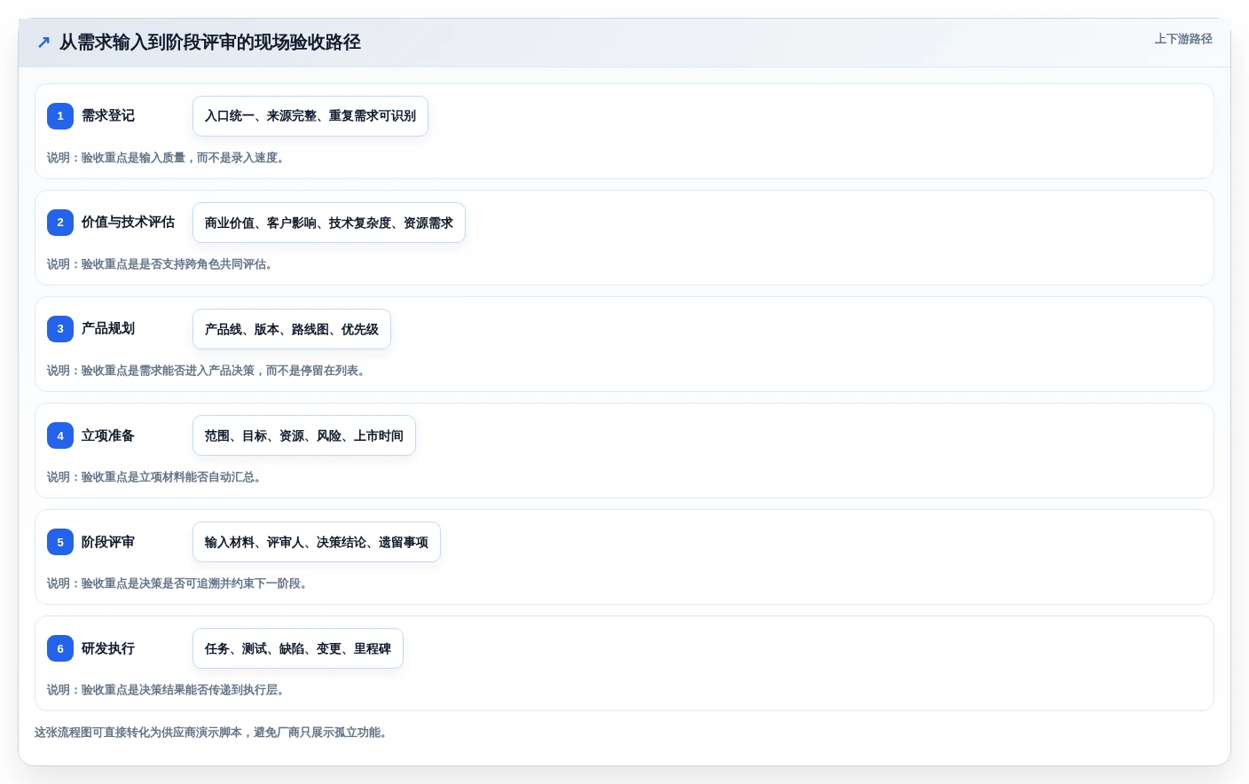Select the 阶段评审 step title
The width and height of the screenshot is (1249, 784).
tap(108, 542)
